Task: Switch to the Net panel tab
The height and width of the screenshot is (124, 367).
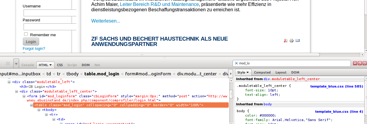Action: [x=97, y=65]
